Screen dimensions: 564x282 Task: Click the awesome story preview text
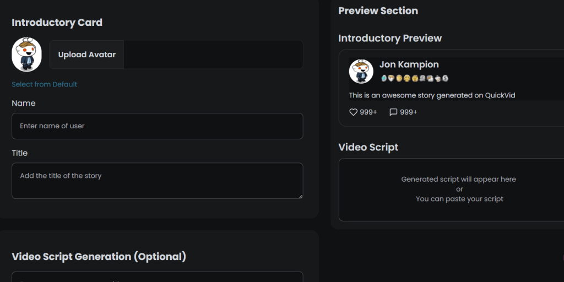(x=432, y=95)
